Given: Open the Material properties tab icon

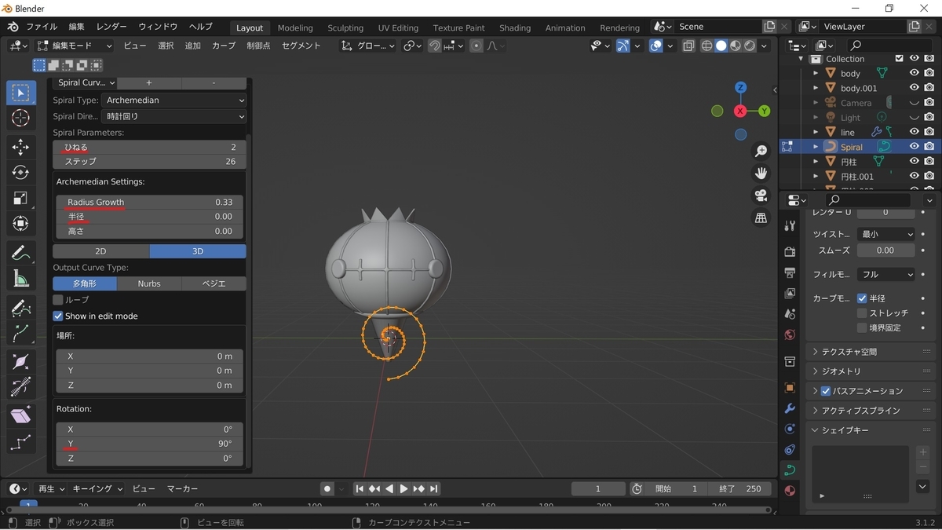Looking at the screenshot, I should (x=790, y=491).
